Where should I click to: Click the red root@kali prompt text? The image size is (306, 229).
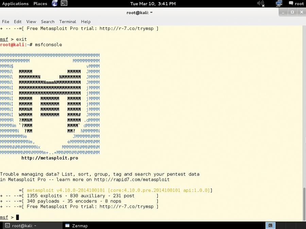click(12, 45)
